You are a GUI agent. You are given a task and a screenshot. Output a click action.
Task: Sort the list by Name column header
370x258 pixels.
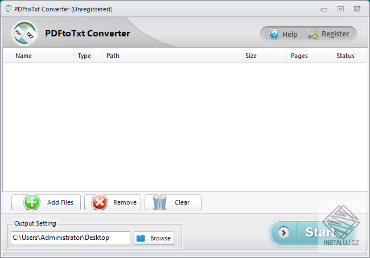click(x=42, y=56)
